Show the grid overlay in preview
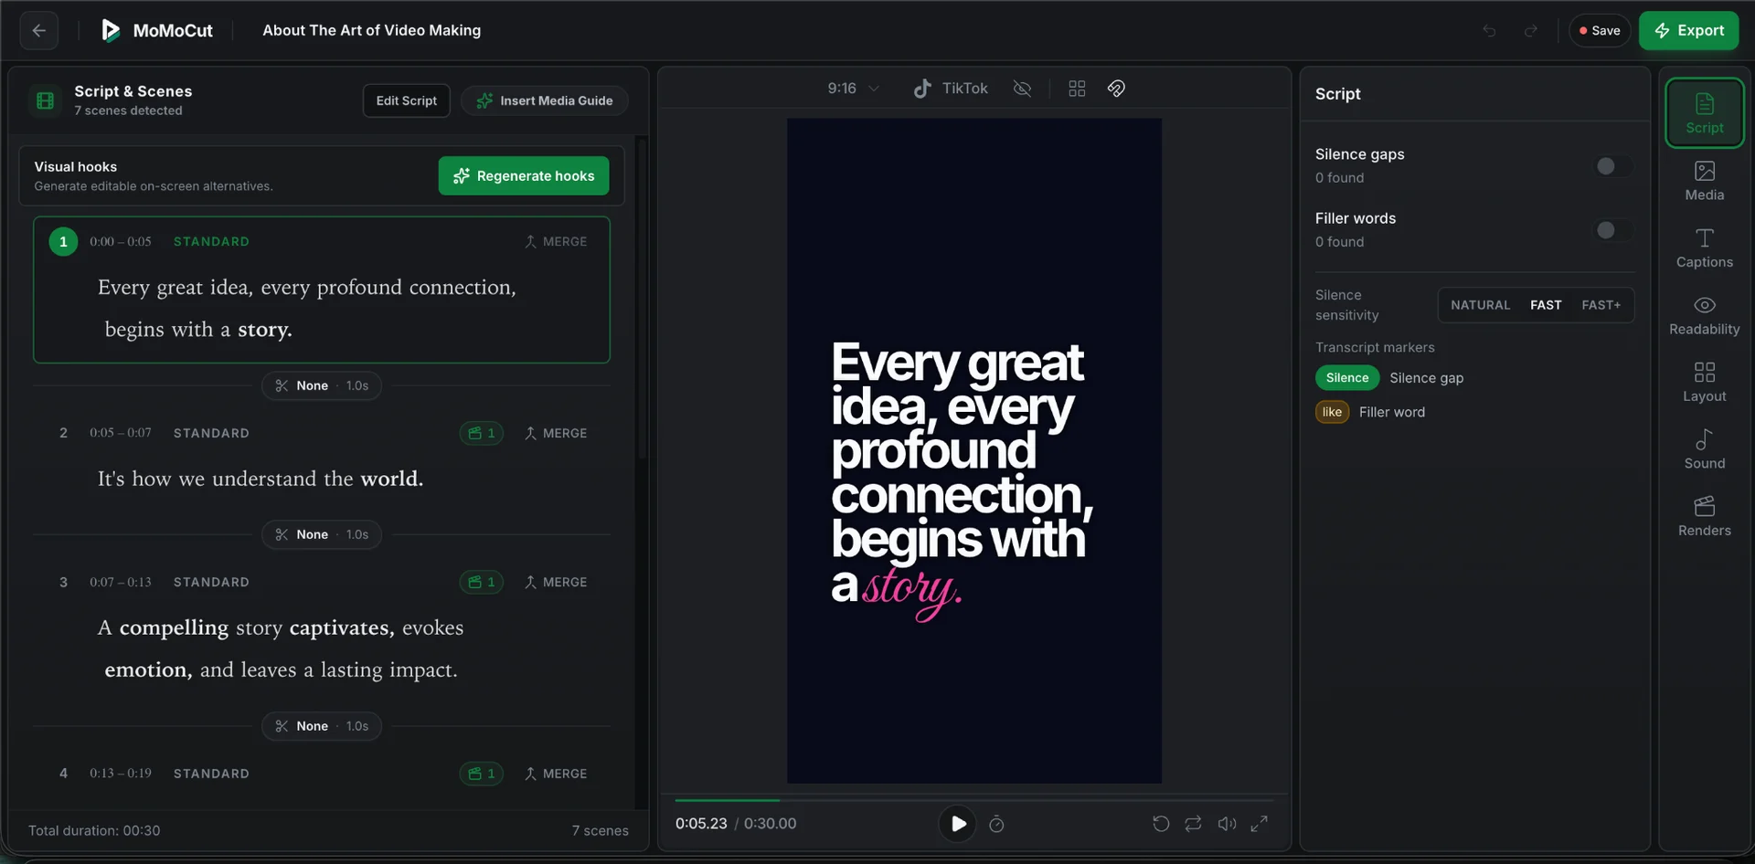 (x=1077, y=89)
